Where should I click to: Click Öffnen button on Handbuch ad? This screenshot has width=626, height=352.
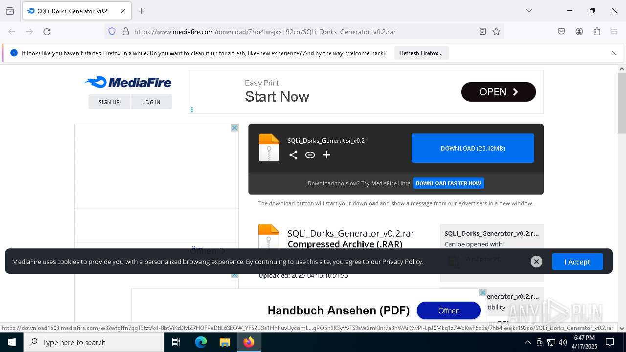point(448,310)
